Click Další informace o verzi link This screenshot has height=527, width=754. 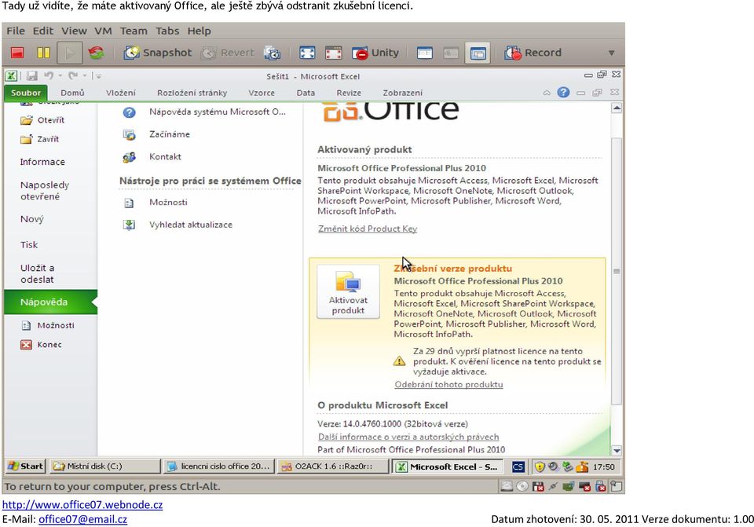coord(408,437)
